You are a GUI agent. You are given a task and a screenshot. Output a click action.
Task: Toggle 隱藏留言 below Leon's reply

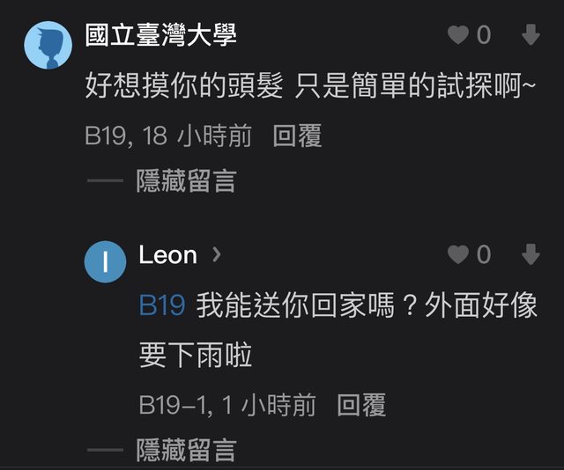(x=186, y=451)
